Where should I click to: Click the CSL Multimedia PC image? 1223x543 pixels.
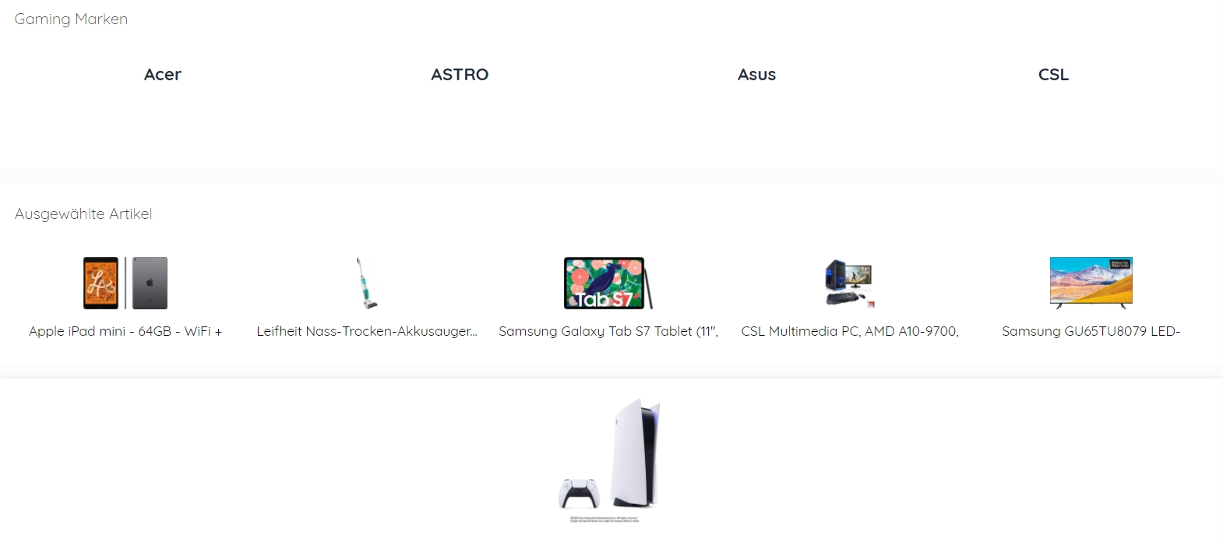850,283
